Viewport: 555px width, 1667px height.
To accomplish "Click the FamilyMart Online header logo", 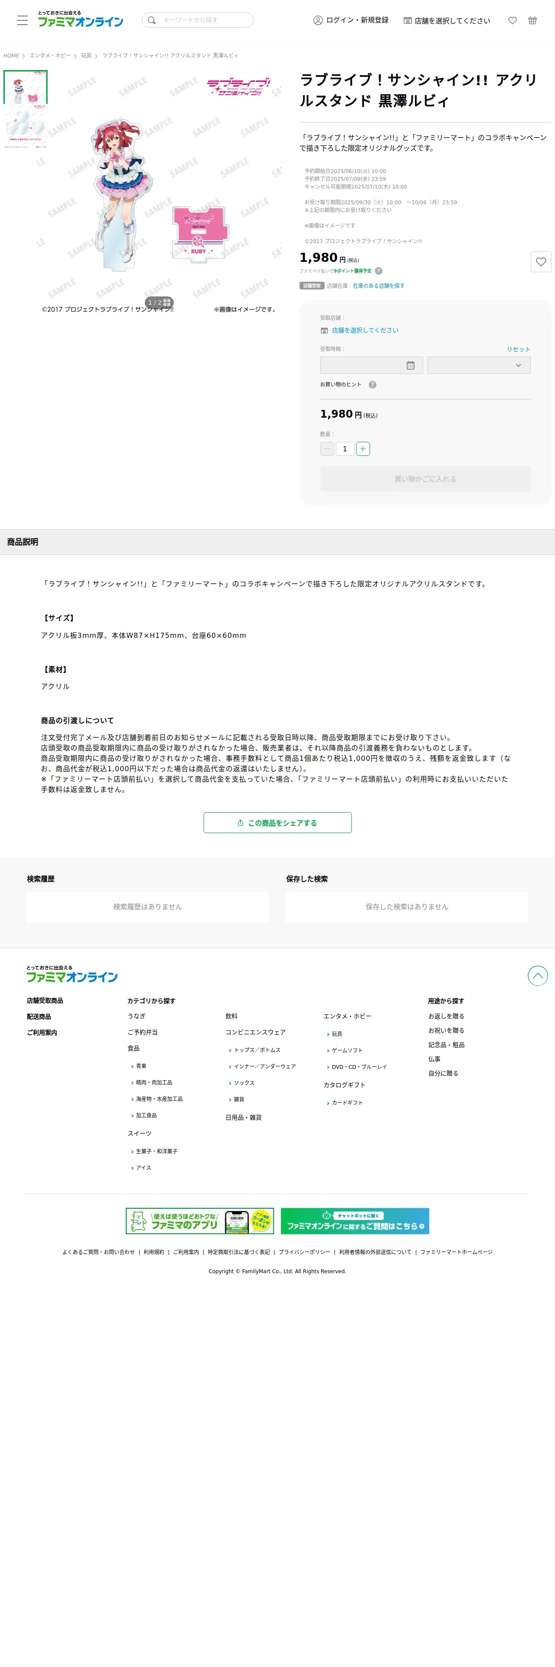I will click(x=80, y=19).
